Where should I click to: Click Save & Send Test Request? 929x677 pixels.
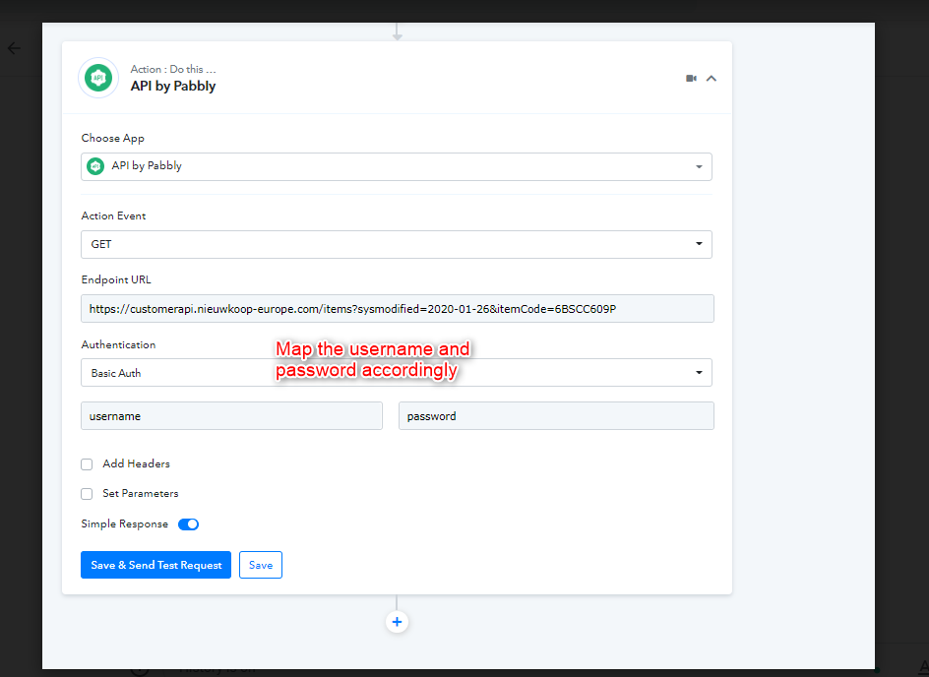(155, 565)
